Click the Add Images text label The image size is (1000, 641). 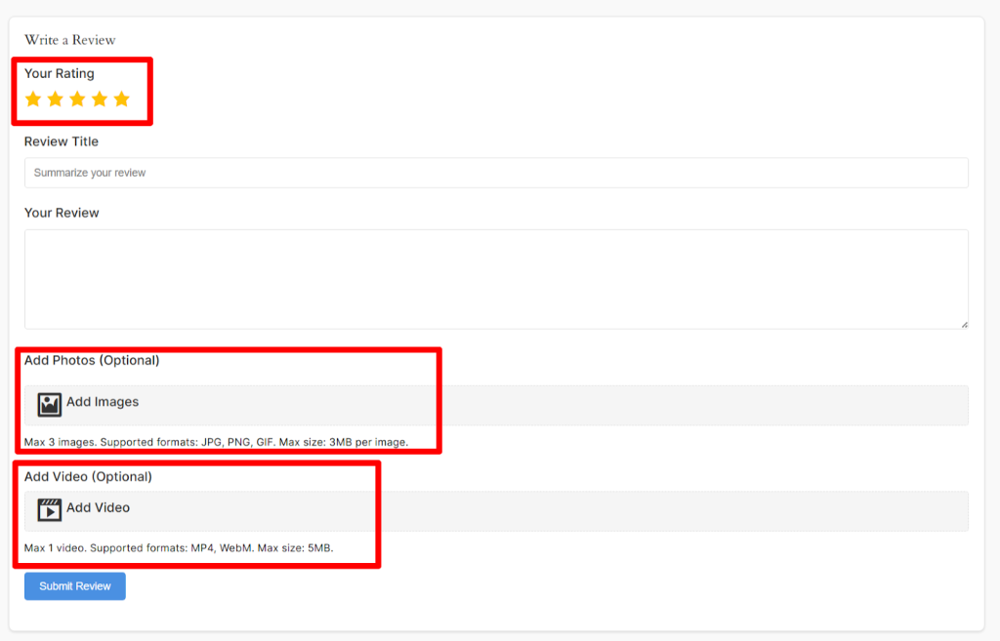[x=103, y=402]
